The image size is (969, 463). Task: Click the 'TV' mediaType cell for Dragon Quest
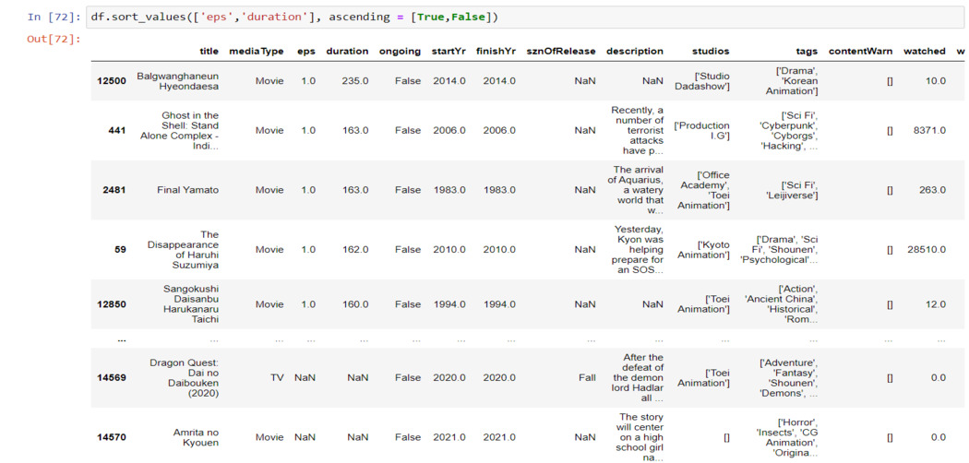pos(277,377)
